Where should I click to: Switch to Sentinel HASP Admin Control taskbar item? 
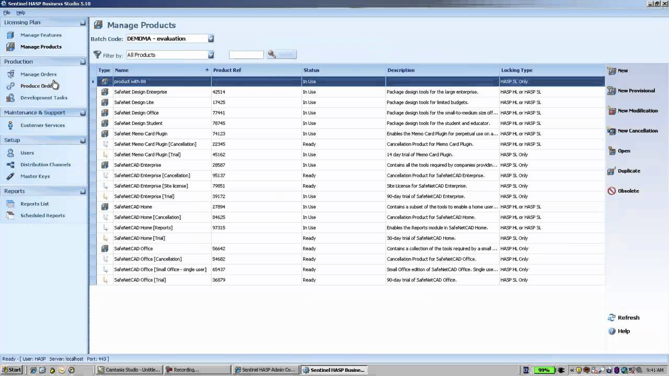(x=265, y=370)
